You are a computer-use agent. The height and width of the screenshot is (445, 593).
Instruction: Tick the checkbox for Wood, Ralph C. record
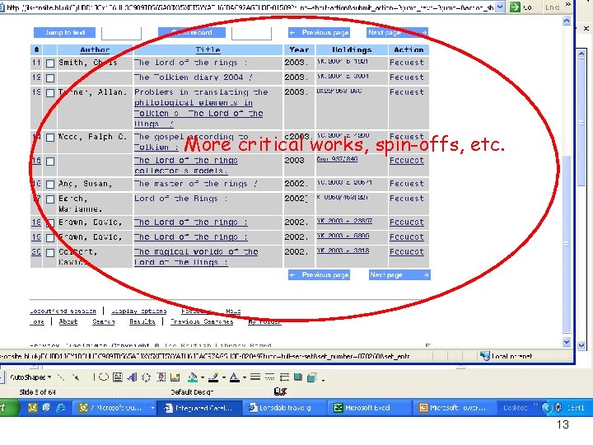pyautogui.click(x=50, y=138)
